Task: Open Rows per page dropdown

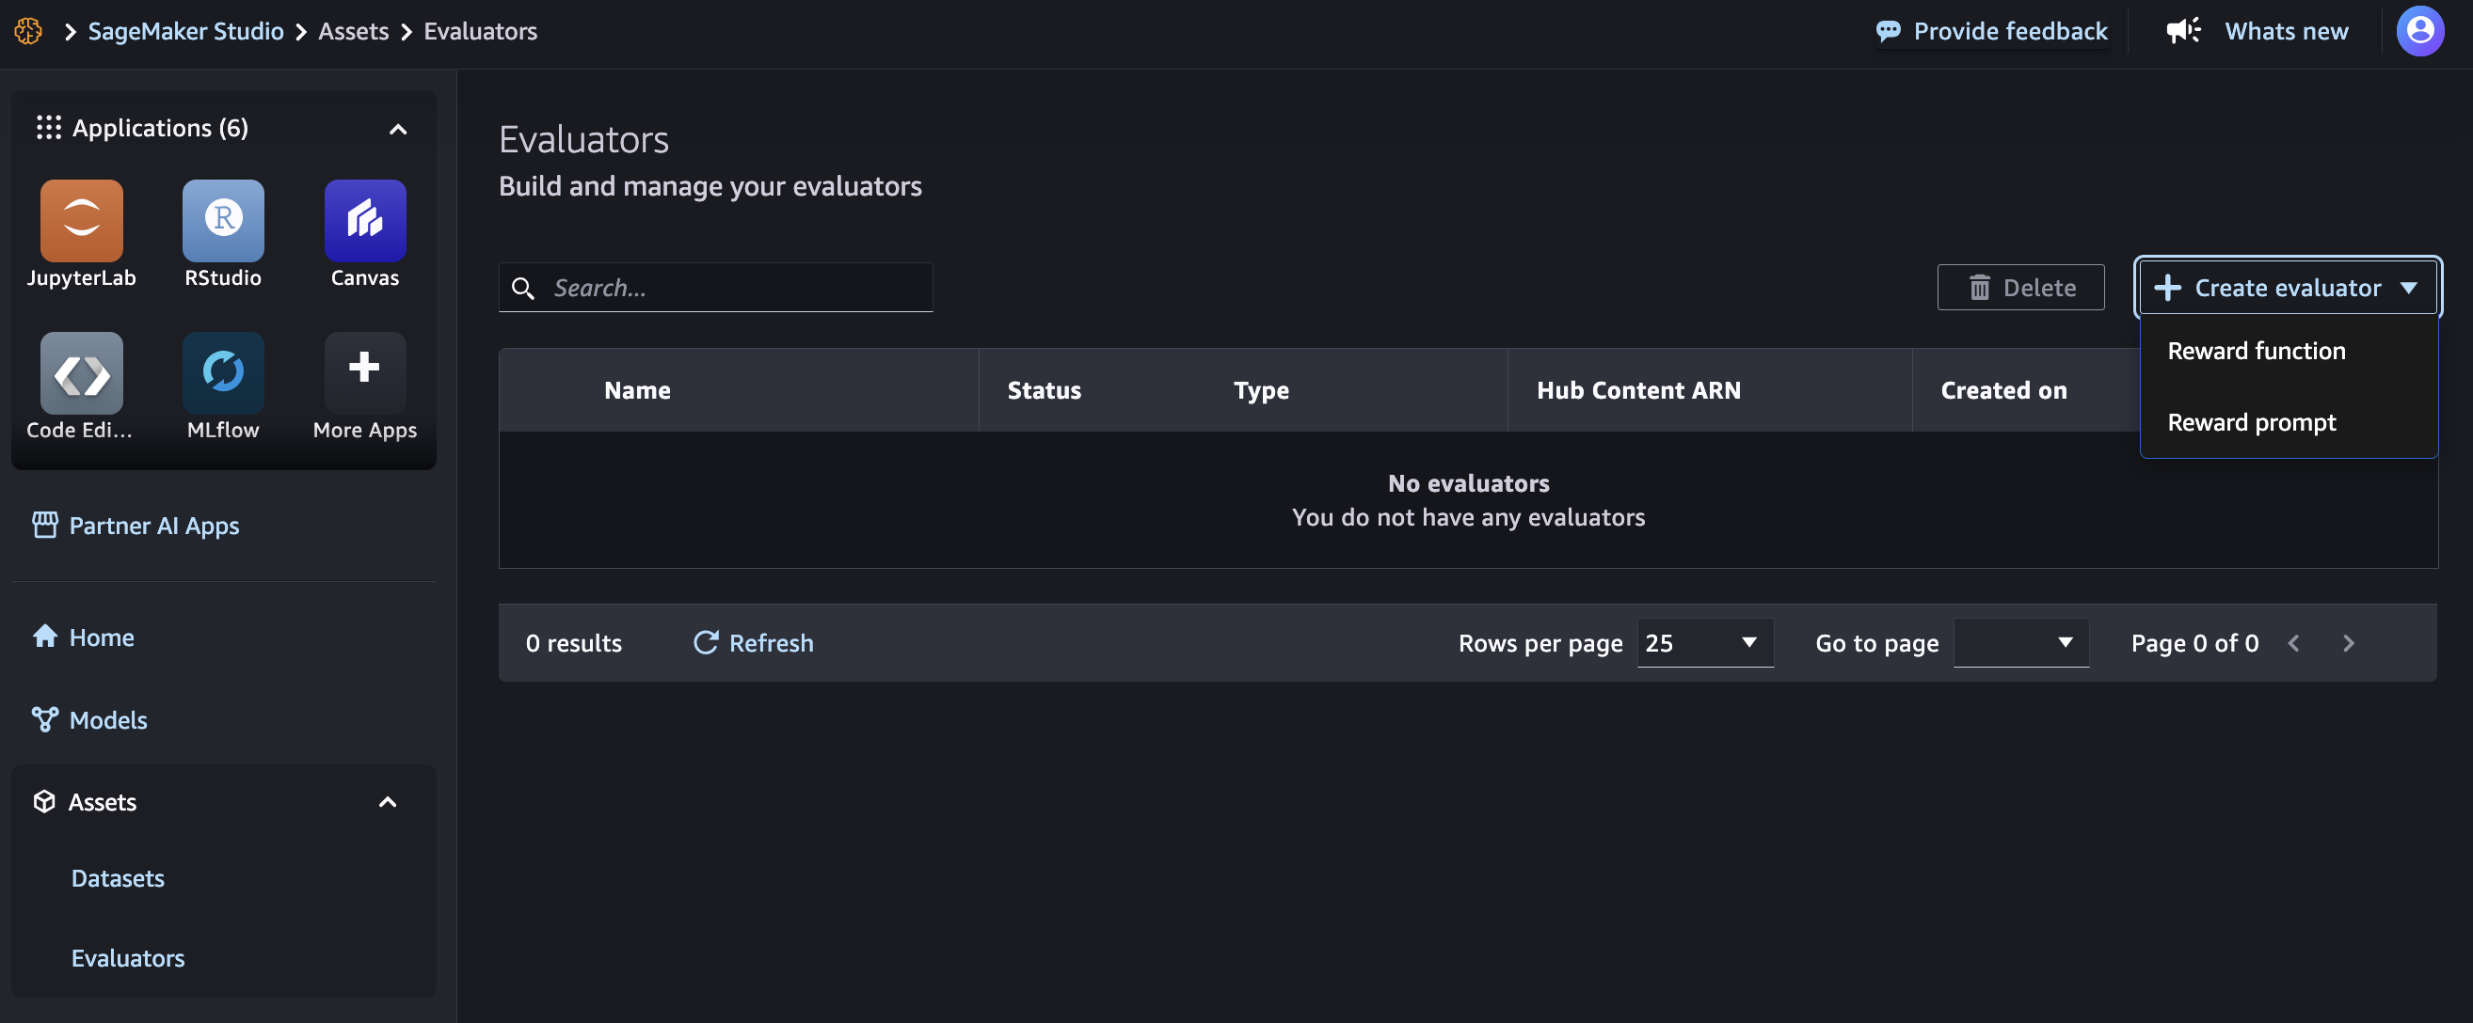Action: point(1704,643)
